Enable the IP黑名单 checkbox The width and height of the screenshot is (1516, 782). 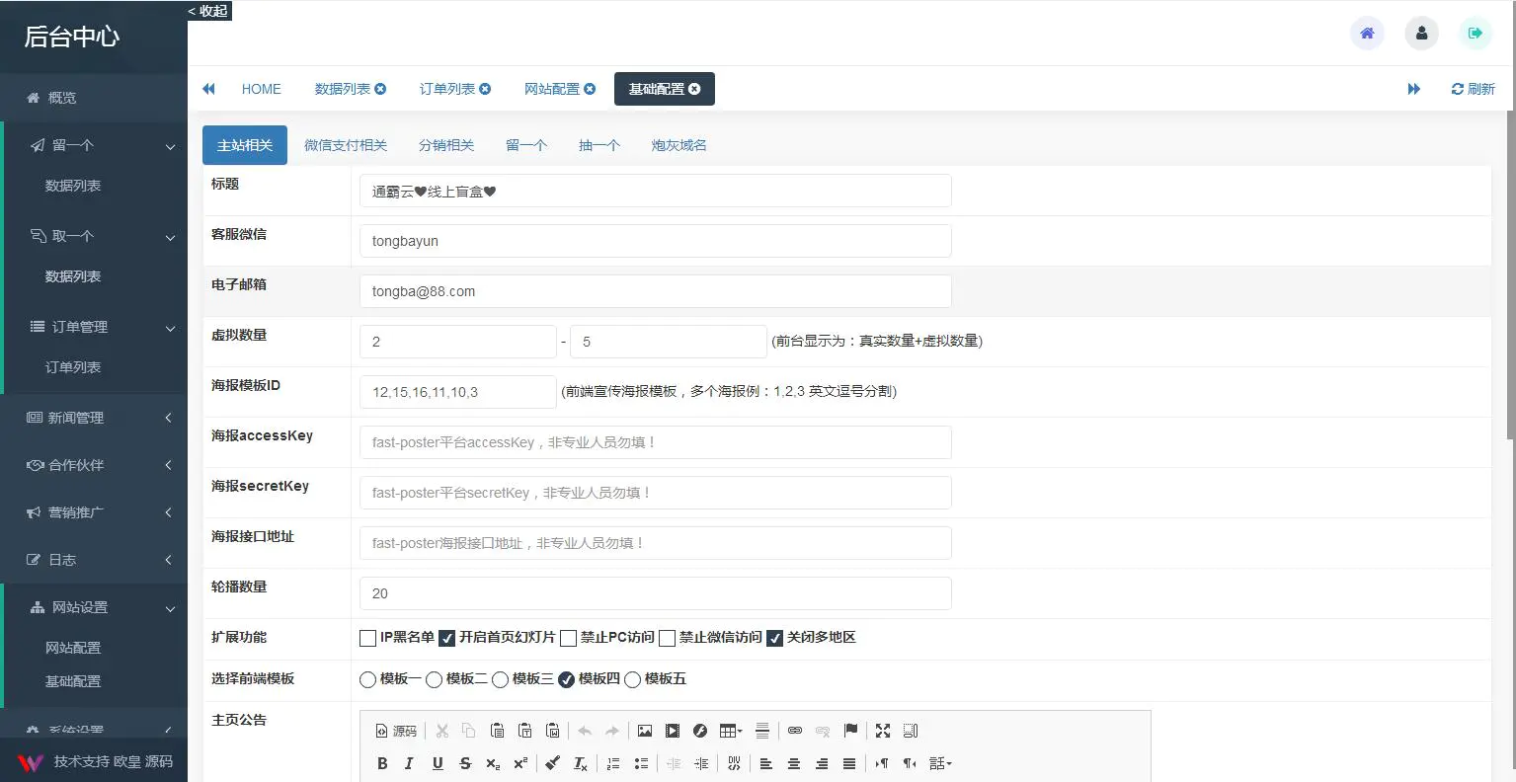tap(367, 639)
